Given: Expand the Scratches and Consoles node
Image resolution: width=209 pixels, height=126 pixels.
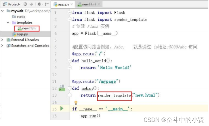Looking at the screenshot, I should 2,46.
